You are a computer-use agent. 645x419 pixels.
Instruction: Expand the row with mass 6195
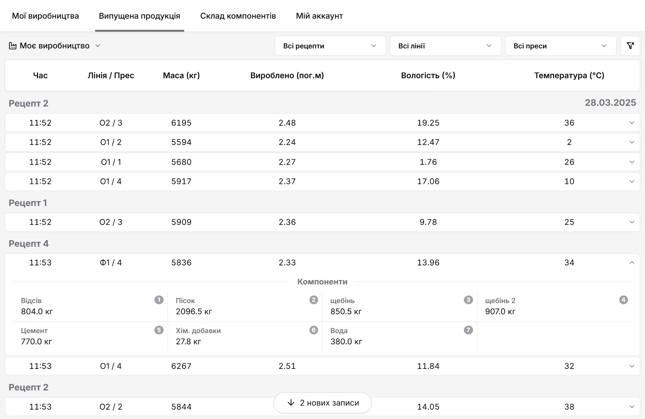tap(632, 123)
